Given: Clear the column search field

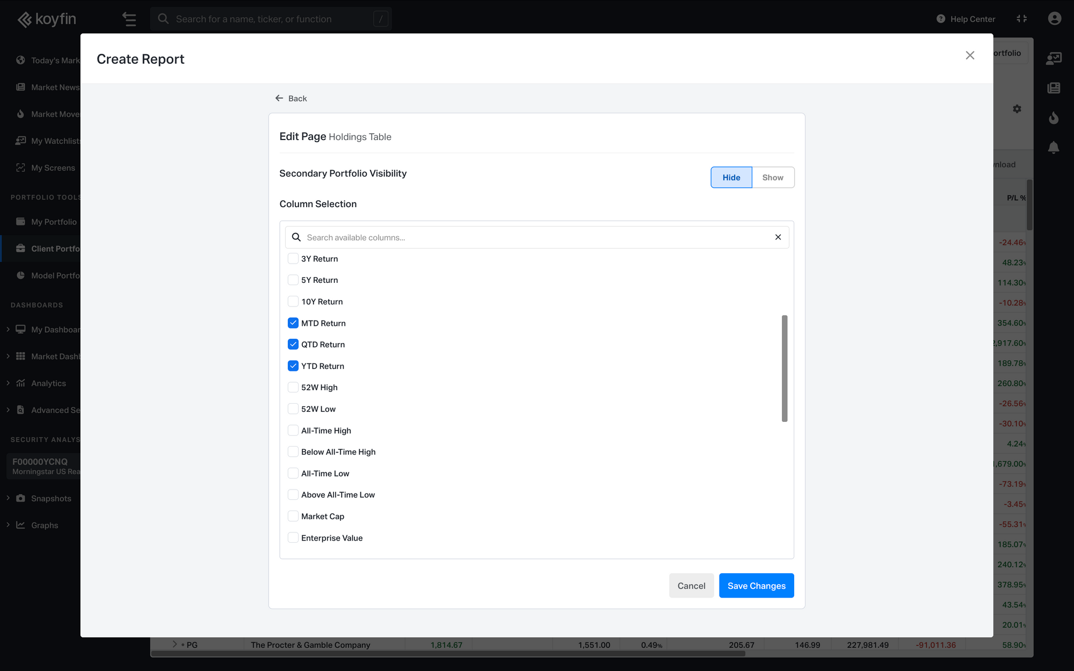Looking at the screenshot, I should click(778, 237).
